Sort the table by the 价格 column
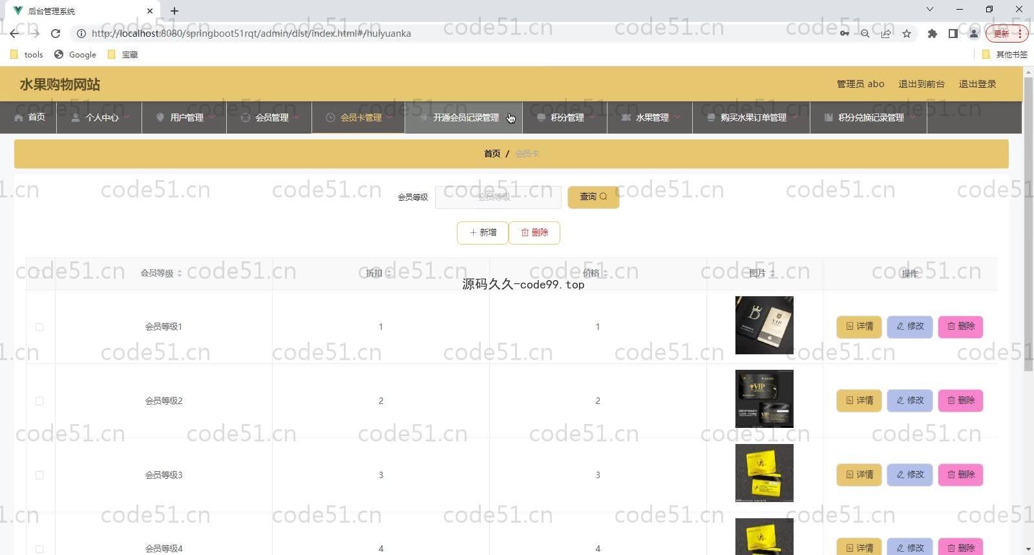 tap(606, 274)
